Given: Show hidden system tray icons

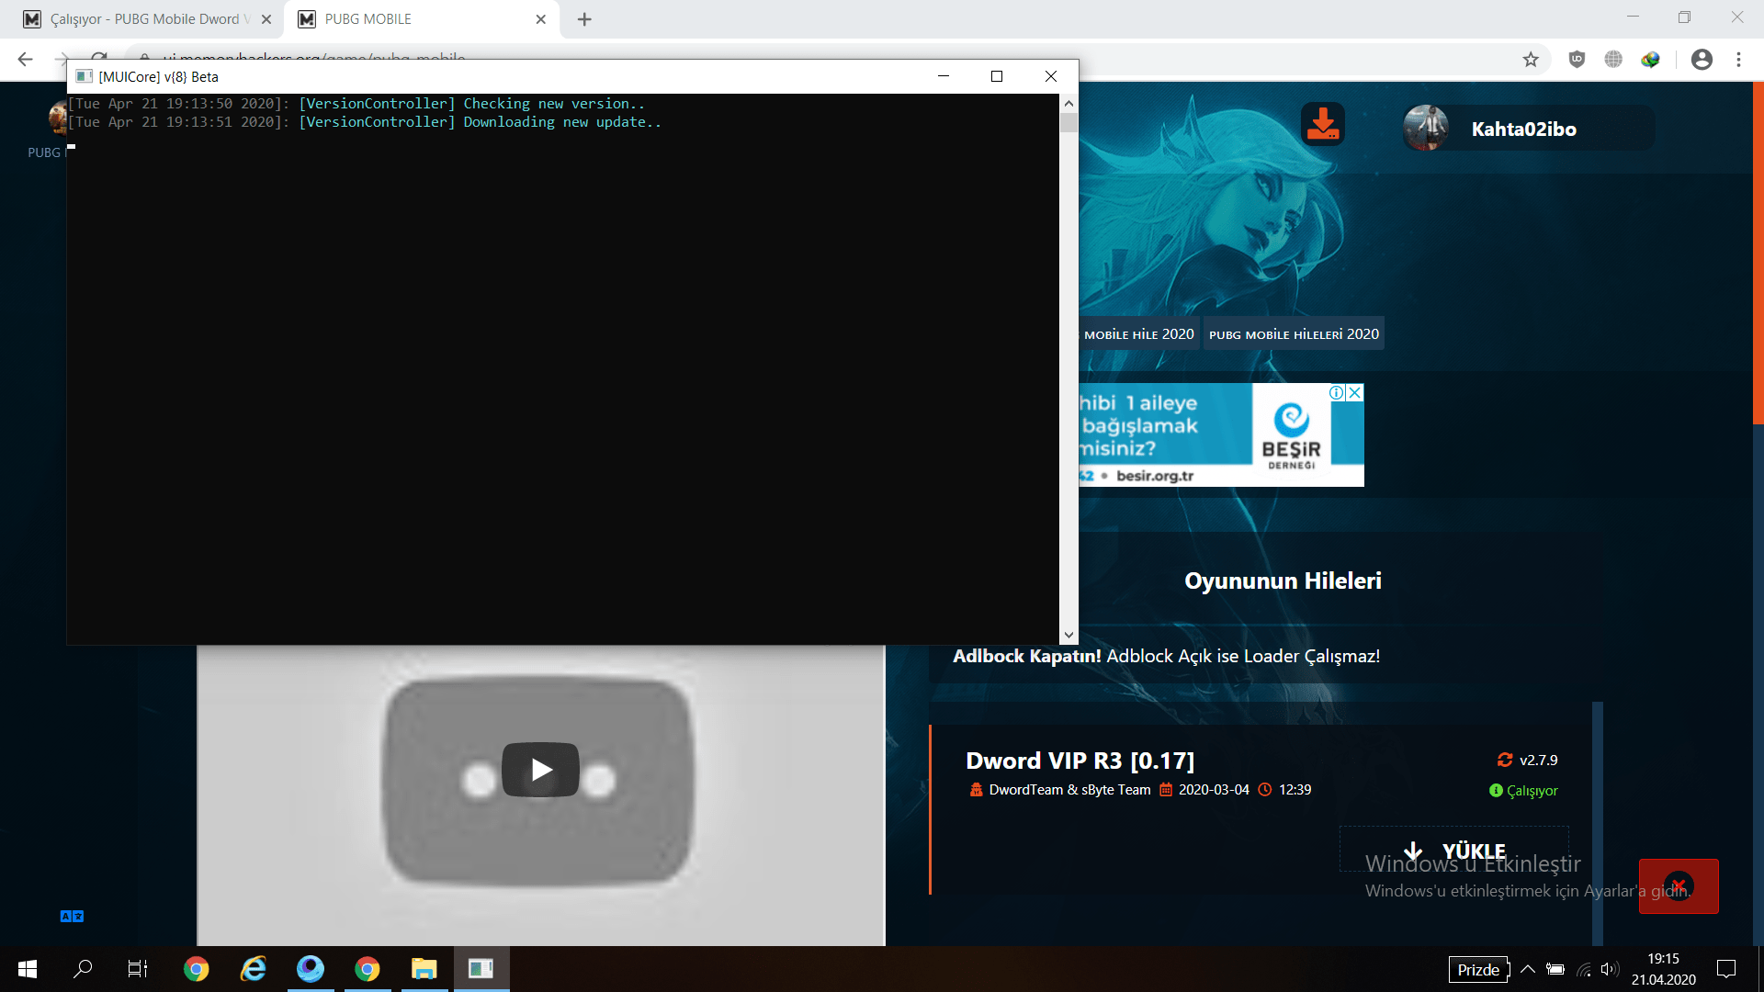Looking at the screenshot, I should (1528, 969).
